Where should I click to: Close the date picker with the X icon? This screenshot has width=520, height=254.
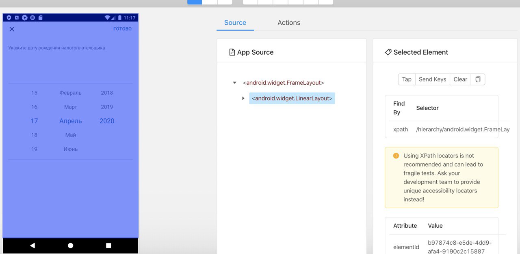pyautogui.click(x=12, y=29)
